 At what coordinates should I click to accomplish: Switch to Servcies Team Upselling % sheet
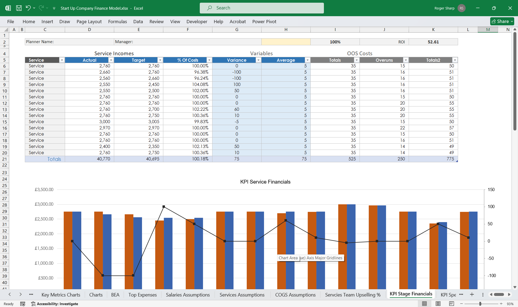tap(353, 295)
